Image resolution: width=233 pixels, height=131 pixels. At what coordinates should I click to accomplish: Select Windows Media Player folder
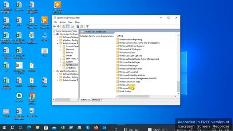coord(130,62)
